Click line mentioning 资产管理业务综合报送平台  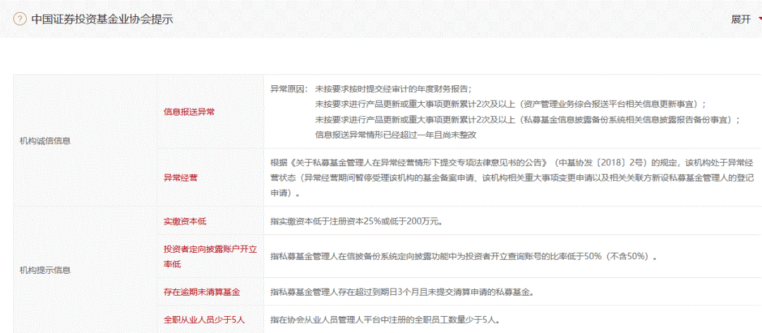pyautogui.click(x=510, y=104)
